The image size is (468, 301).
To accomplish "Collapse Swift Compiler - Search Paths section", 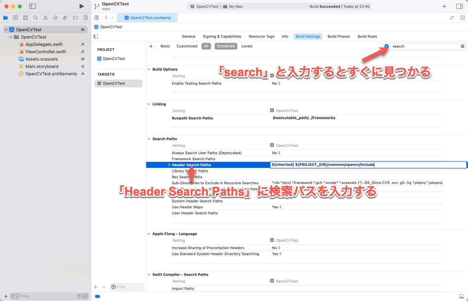I will [x=149, y=275].
